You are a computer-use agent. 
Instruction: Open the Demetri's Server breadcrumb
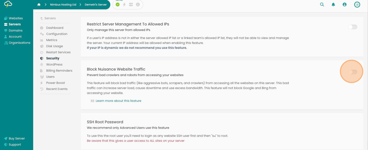point(96,5)
